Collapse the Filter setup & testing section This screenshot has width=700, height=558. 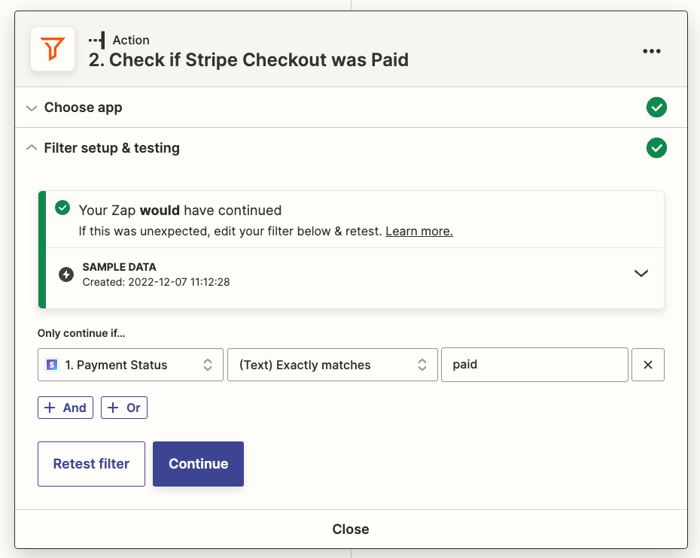tap(111, 148)
